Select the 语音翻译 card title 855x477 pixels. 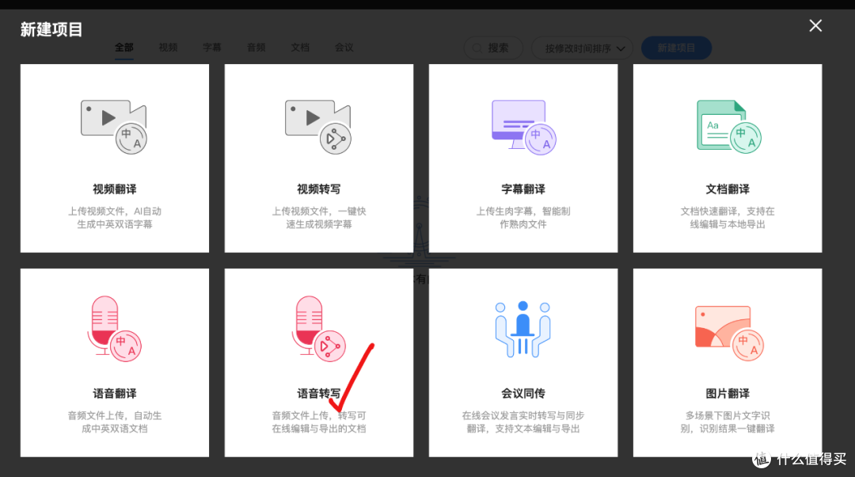point(115,393)
